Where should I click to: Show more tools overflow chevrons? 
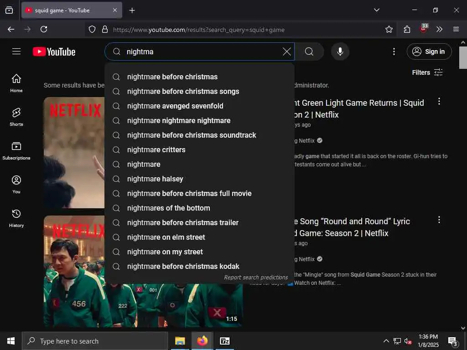pyautogui.click(x=439, y=29)
